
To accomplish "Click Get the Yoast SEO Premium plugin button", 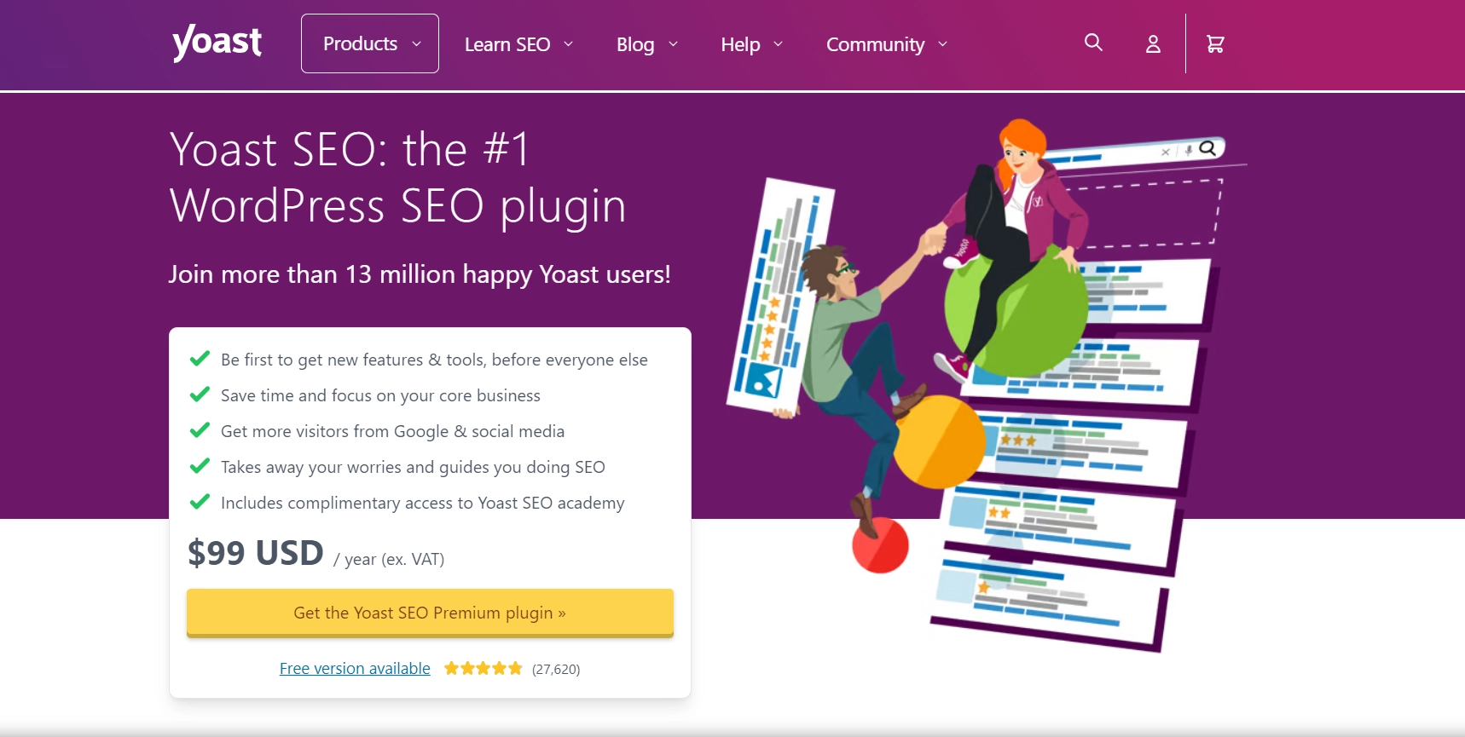I will [x=430, y=613].
